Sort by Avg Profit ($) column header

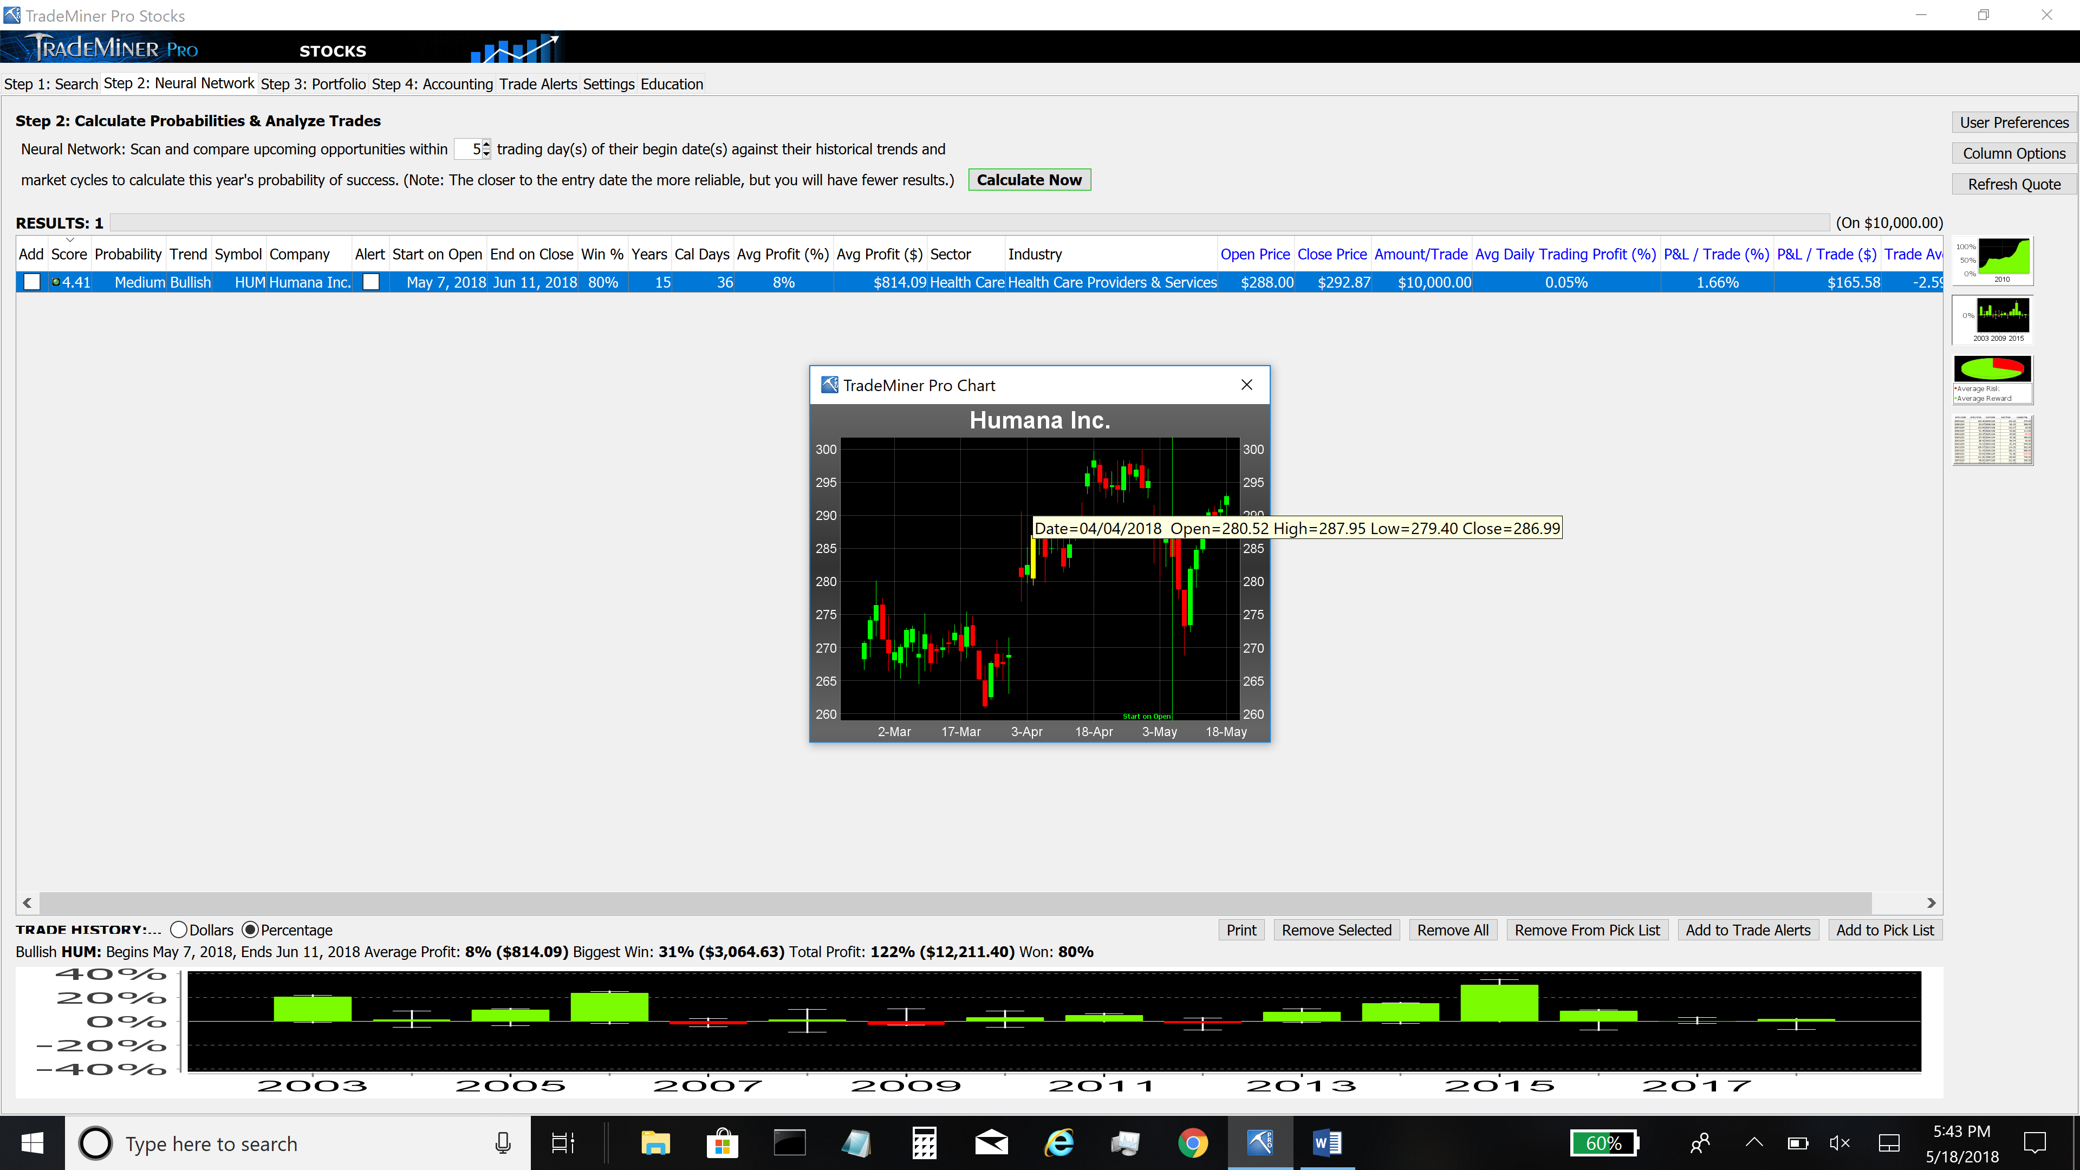[x=879, y=255]
